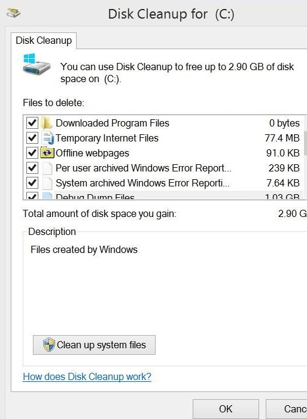Uncheck Downloaded Program Files checkbox
The width and height of the screenshot is (307, 419).
point(32,123)
